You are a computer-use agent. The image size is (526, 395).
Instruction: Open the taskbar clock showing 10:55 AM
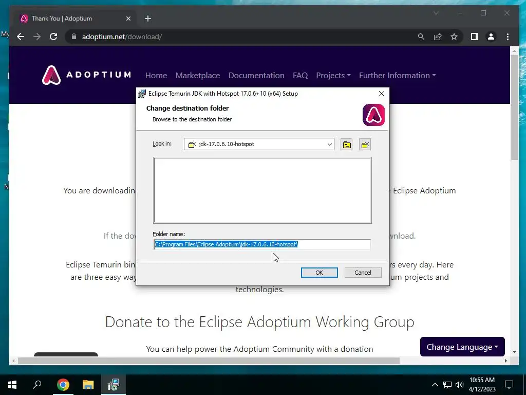tap(482, 385)
